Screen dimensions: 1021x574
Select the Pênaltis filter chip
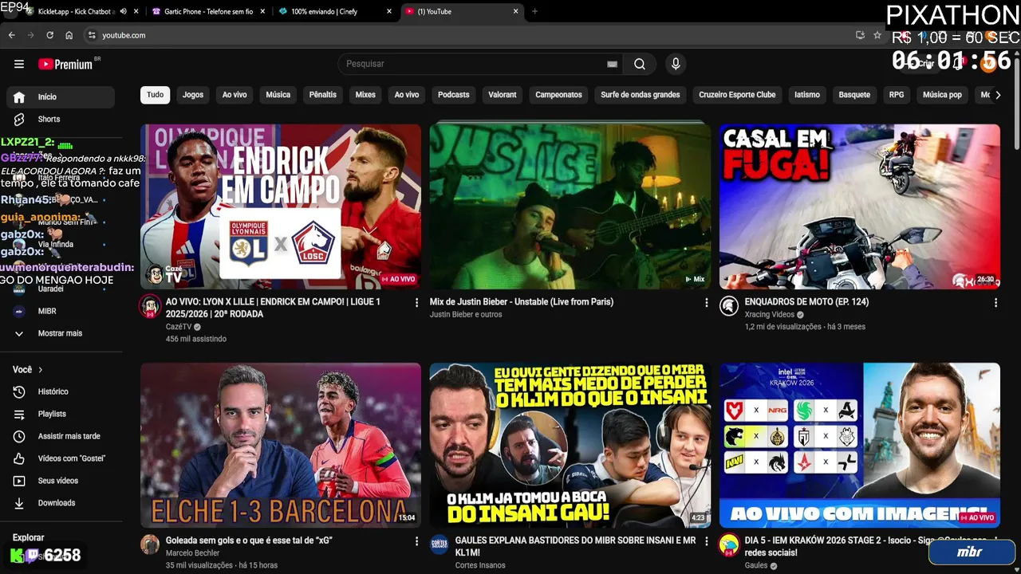click(323, 95)
